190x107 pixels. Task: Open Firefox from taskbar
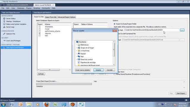coord(47,104)
